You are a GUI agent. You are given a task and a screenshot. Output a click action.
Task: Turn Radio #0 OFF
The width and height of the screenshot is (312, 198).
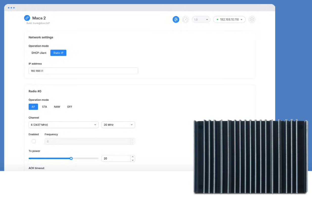[69, 107]
